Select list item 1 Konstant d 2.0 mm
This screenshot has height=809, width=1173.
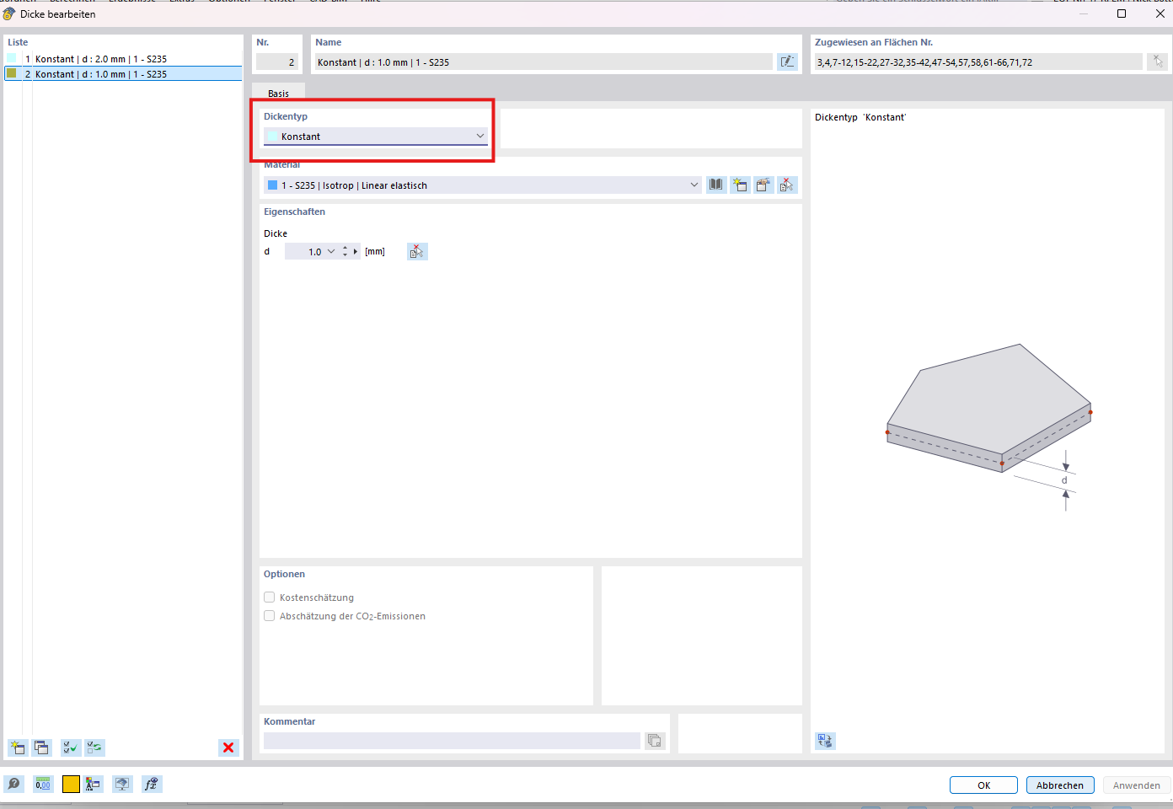point(101,59)
